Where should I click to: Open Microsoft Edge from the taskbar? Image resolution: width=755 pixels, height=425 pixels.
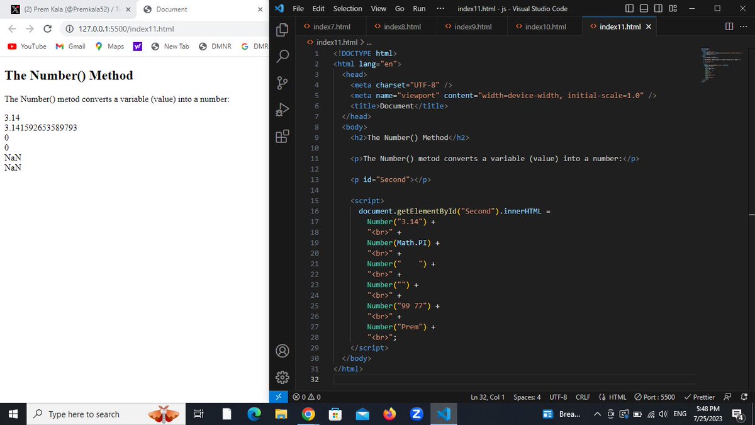[254, 414]
